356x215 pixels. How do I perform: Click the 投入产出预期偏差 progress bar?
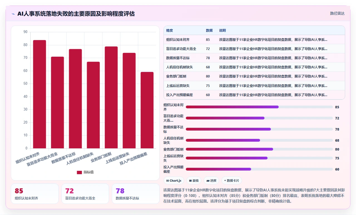[x=259, y=169]
